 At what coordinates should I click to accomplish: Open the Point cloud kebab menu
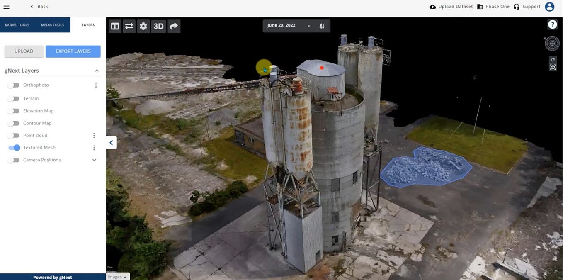[94, 135]
